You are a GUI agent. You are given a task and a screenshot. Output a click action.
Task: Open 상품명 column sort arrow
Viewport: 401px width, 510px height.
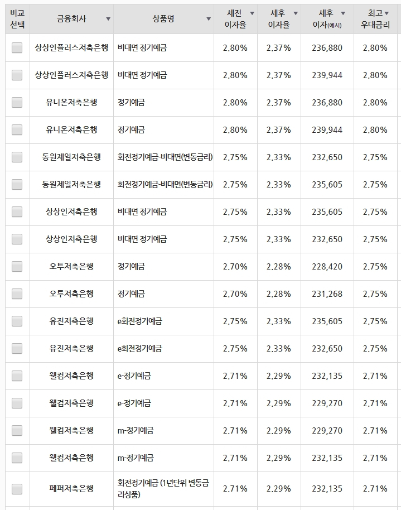coord(209,19)
